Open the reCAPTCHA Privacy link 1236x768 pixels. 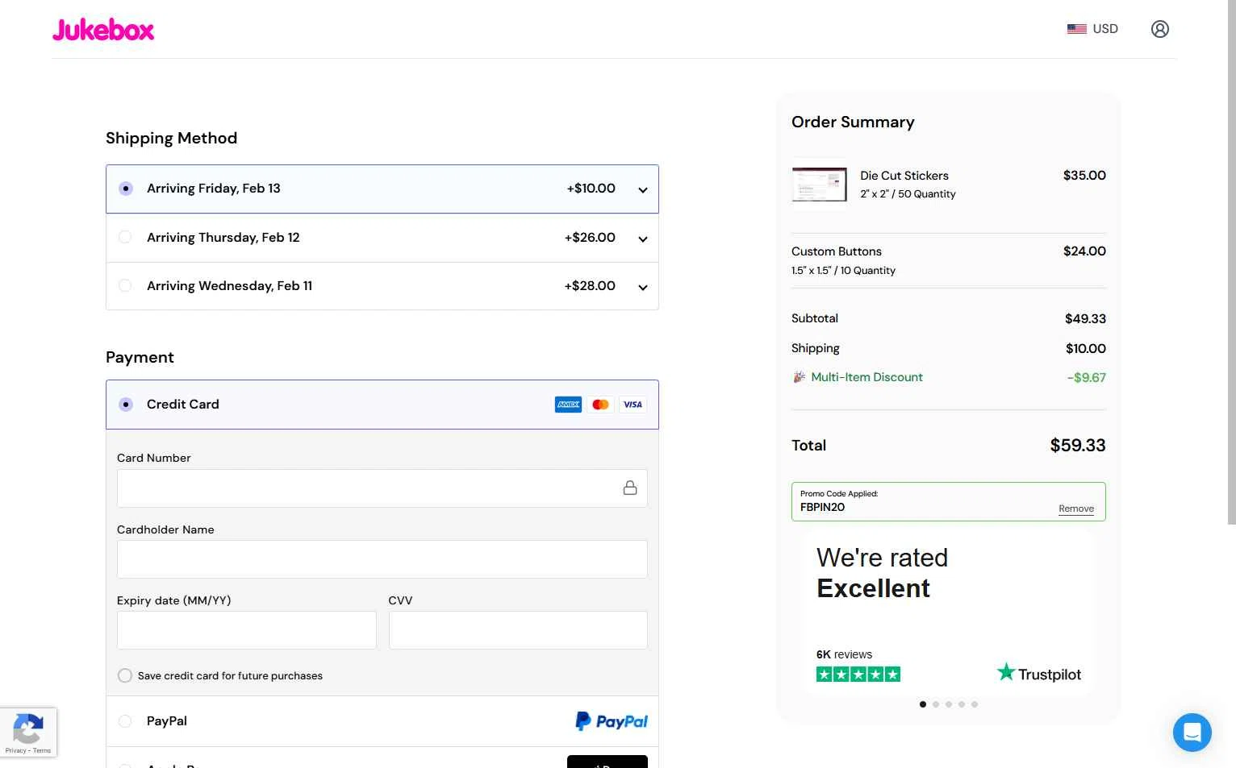tap(15, 750)
